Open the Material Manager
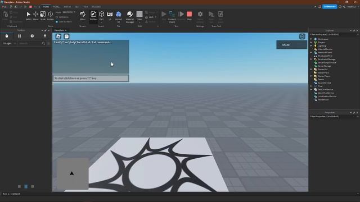 (x=130, y=16)
